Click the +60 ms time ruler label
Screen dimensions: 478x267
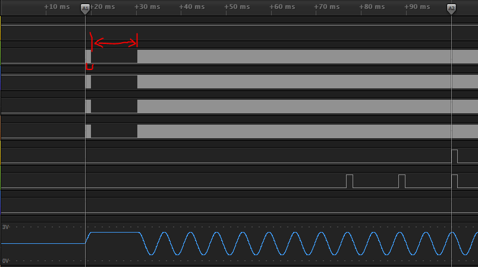pyautogui.click(x=282, y=7)
